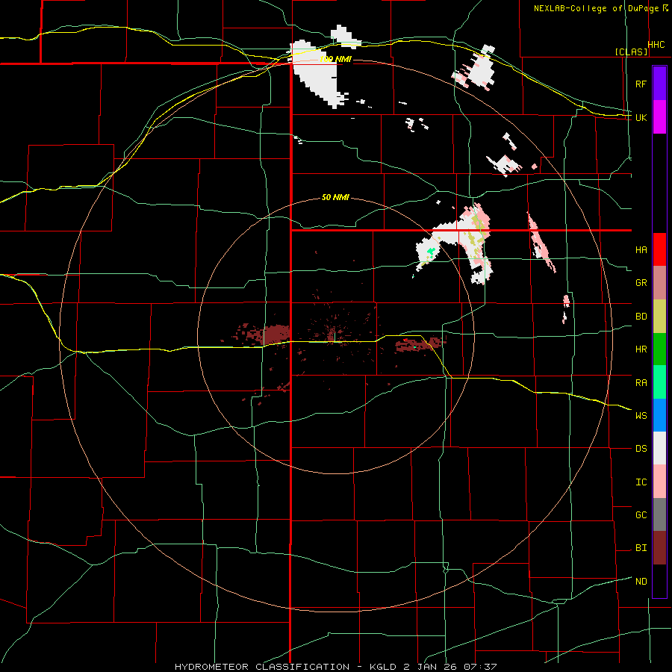The width and height of the screenshot is (672, 672).
Task: Click the HA legend label
Action: 641,250
